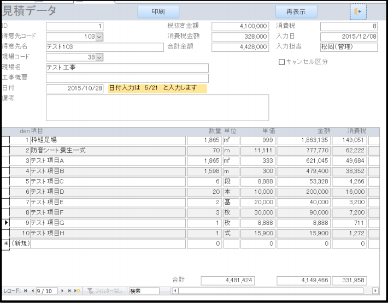Jump to the last record
Viewport: 388px width, 303px height.
point(70,291)
